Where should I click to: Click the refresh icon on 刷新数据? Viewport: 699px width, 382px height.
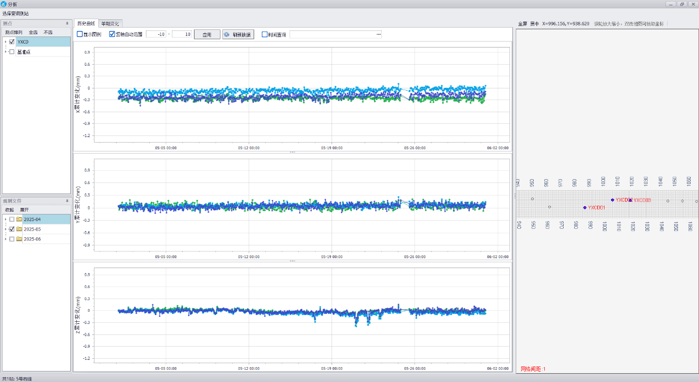227,34
